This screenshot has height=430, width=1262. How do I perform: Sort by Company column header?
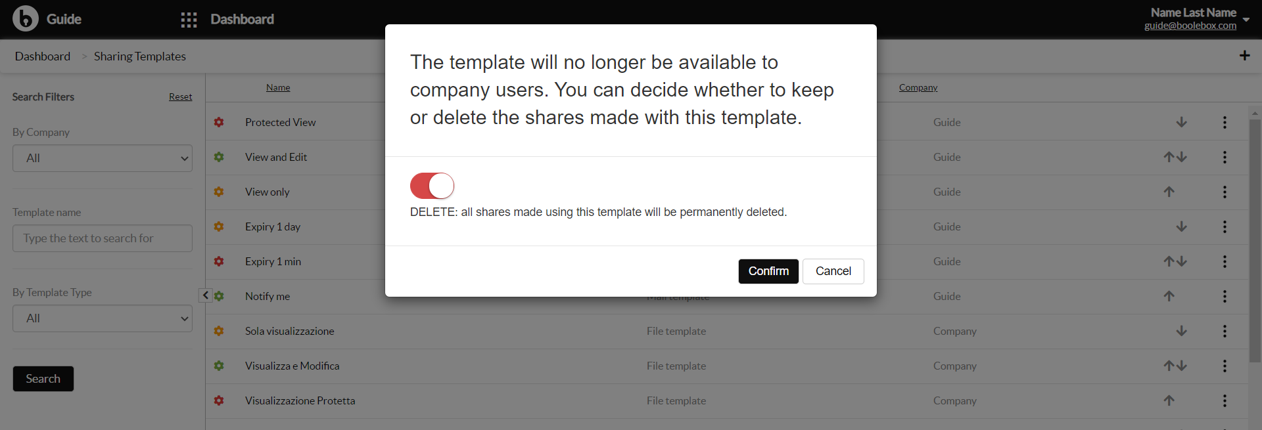tap(918, 87)
